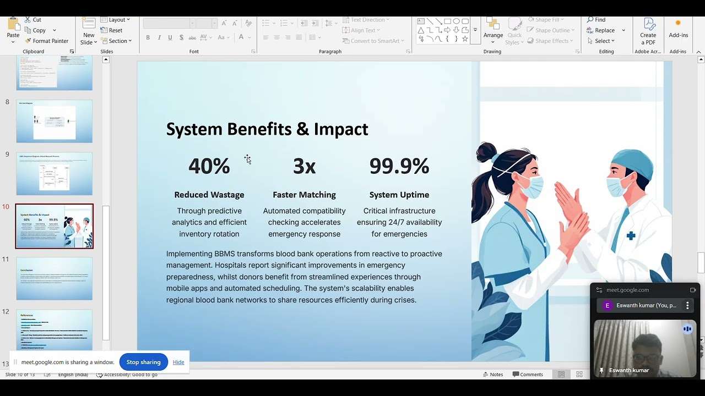Toggle Align Left paragraph button
The height and width of the screenshot is (396, 705).
pos(265,37)
